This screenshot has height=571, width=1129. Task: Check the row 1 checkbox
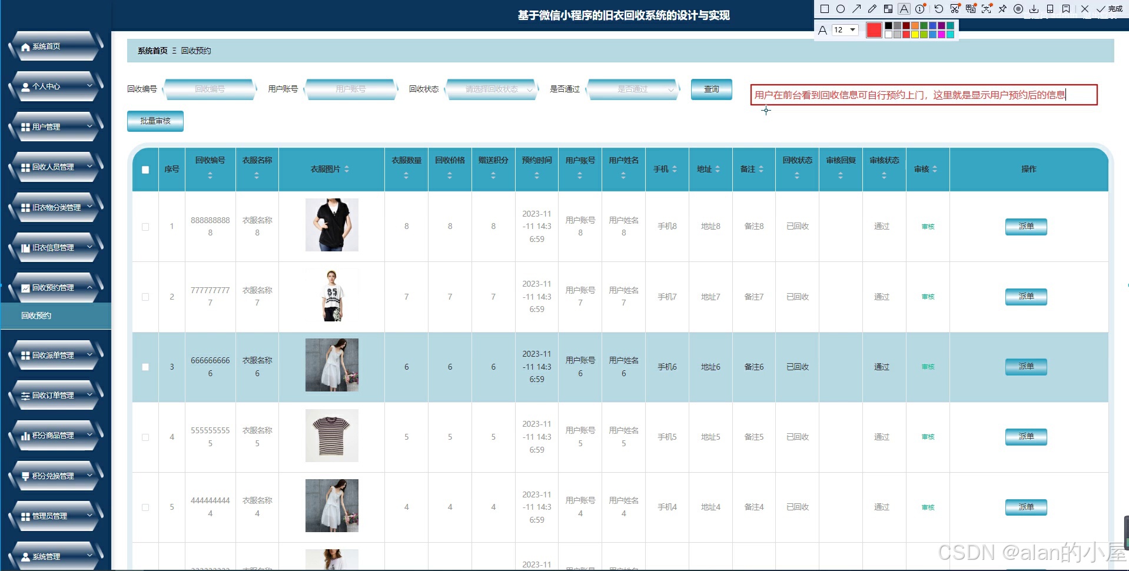point(145,227)
